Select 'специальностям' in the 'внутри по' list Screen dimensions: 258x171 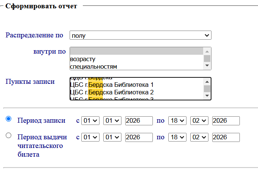pyautogui.click(x=136, y=66)
